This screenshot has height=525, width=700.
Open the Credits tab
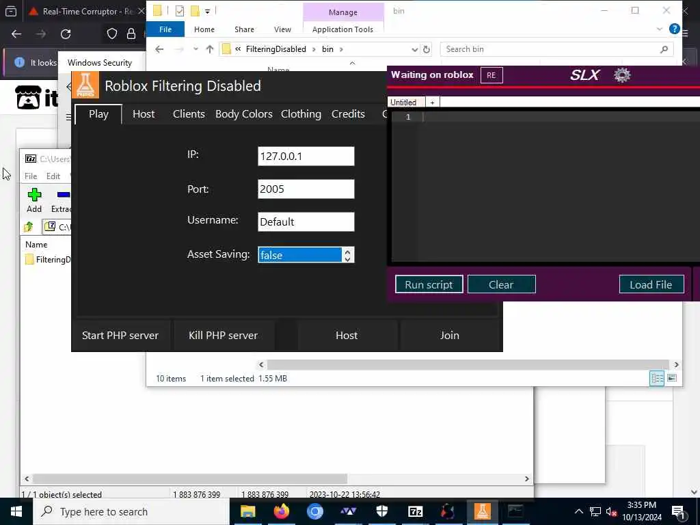[348, 114]
